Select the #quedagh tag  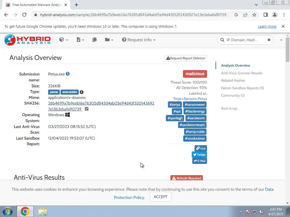pos(175,118)
